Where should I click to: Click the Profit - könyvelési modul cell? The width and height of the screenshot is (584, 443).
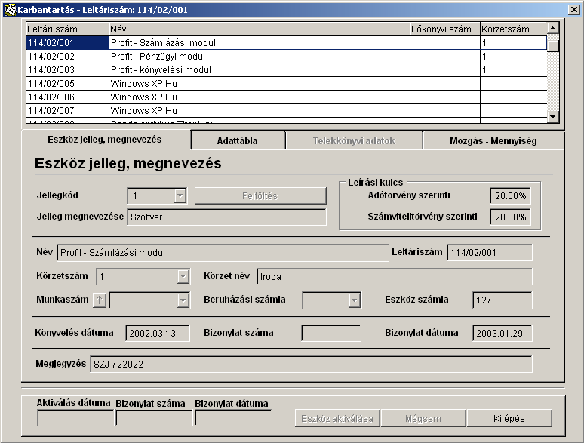point(260,69)
